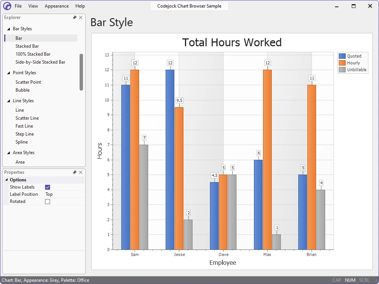Collapse the Bar Styles tree group

(8, 29)
